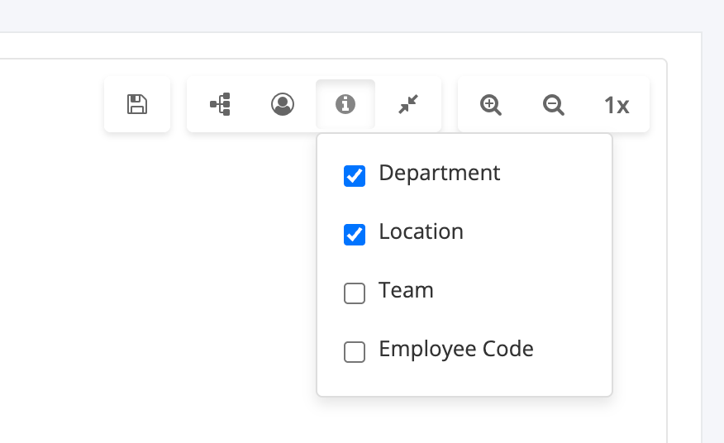724x443 pixels.
Task: Uncheck the Location checkbox
Action: click(355, 235)
